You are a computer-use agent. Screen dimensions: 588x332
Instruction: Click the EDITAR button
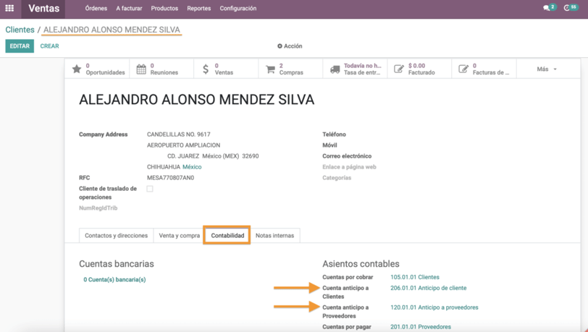click(x=20, y=46)
